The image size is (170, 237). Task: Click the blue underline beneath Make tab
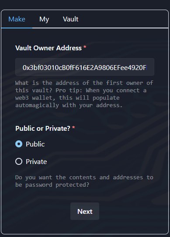pyautogui.click(x=17, y=28)
